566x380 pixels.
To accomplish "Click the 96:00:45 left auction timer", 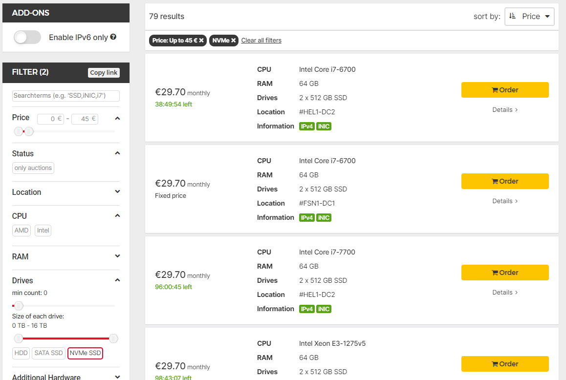I will (174, 287).
